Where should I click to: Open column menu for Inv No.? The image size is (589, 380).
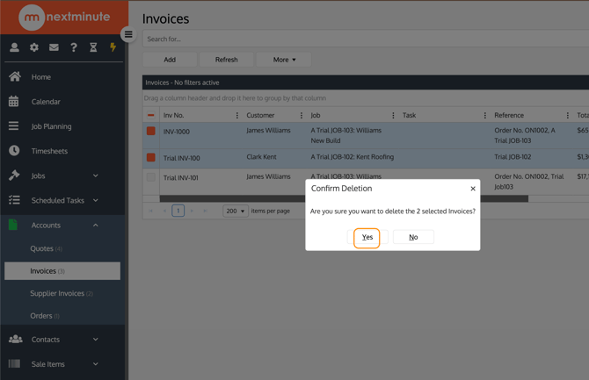(236, 115)
